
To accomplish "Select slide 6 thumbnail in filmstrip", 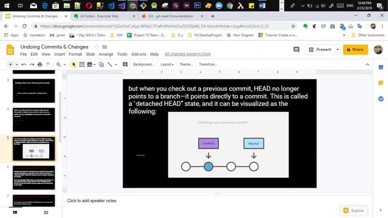I will click(34, 177).
